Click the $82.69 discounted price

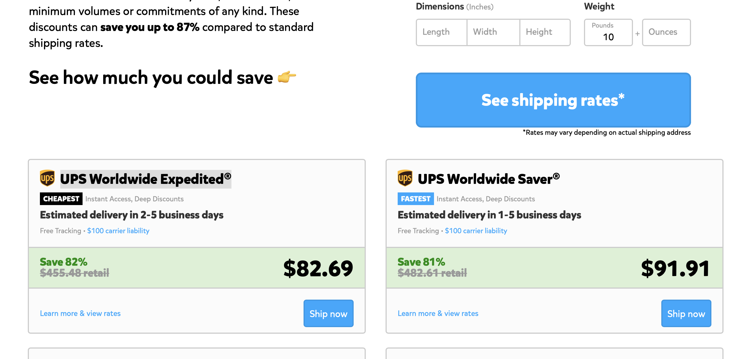(318, 268)
